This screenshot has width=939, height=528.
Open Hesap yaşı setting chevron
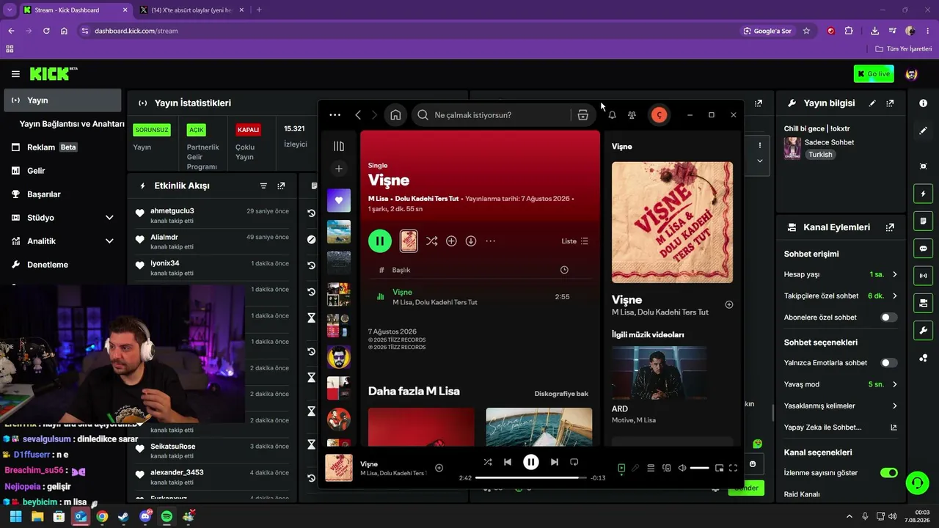[x=894, y=274]
